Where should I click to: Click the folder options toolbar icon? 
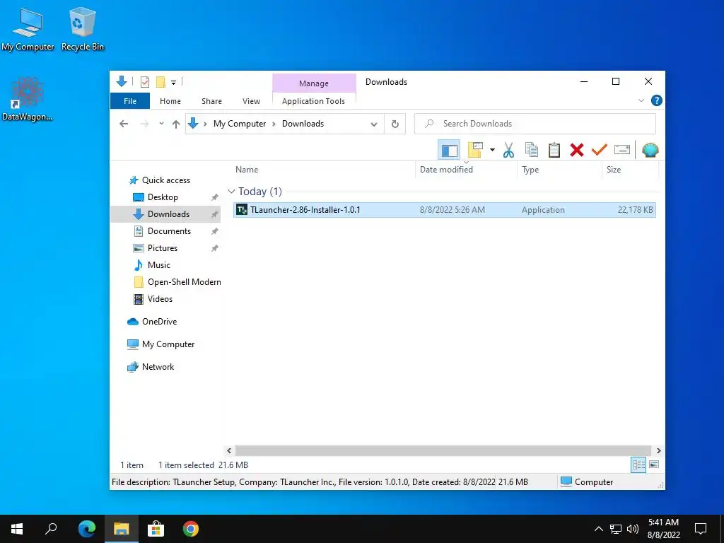coord(475,150)
